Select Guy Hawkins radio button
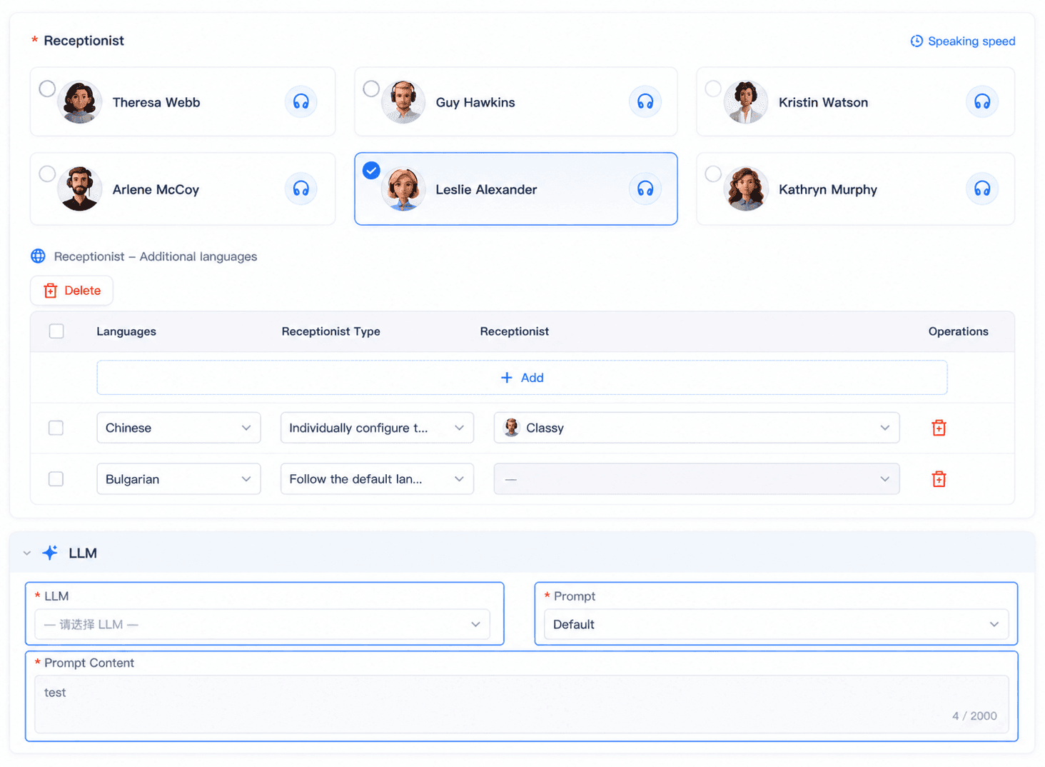The image size is (1045, 767). point(371,89)
